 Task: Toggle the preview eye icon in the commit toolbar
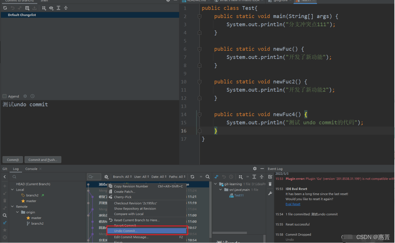tap(51, 8)
